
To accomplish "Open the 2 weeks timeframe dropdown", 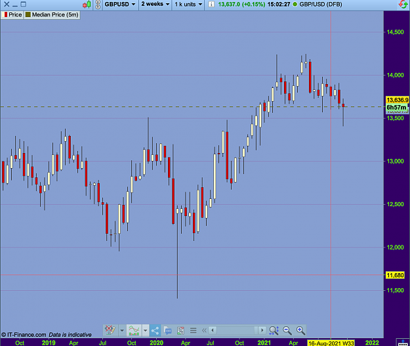I will click(155, 4).
